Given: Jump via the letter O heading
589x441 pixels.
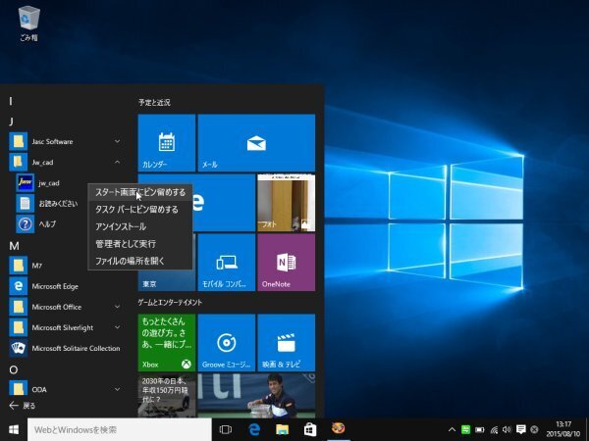Looking at the screenshot, I should tap(13, 369).
